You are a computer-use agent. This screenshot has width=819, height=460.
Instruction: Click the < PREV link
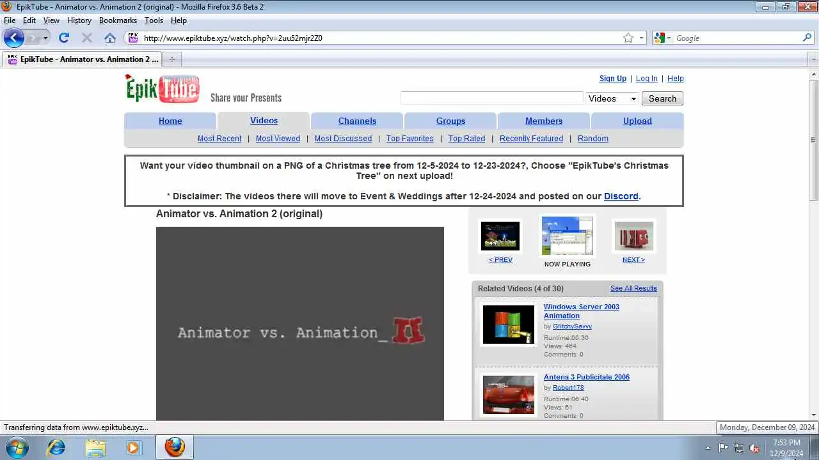pyautogui.click(x=500, y=260)
